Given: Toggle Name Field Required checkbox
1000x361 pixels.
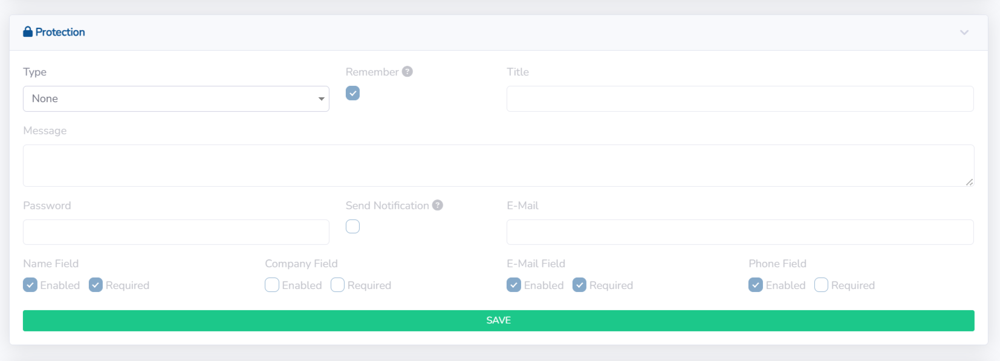Looking at the screenshot, I should pyautogui.click(x=96, y=285).
